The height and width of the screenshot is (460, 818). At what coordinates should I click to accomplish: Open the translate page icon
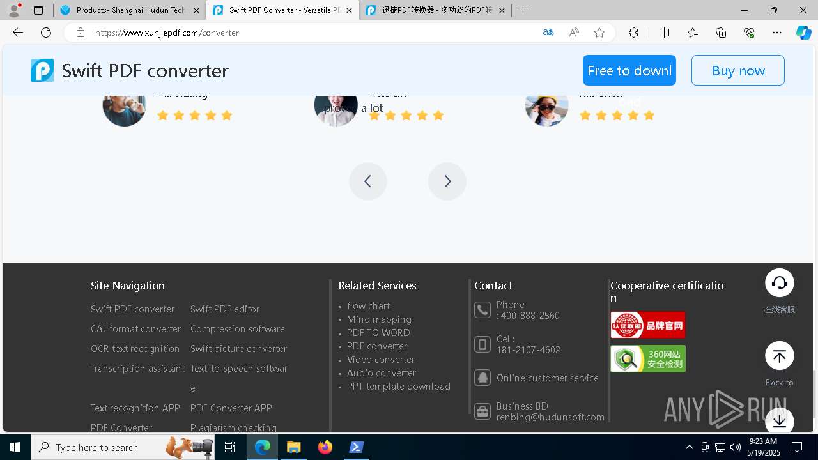(548, 33)
